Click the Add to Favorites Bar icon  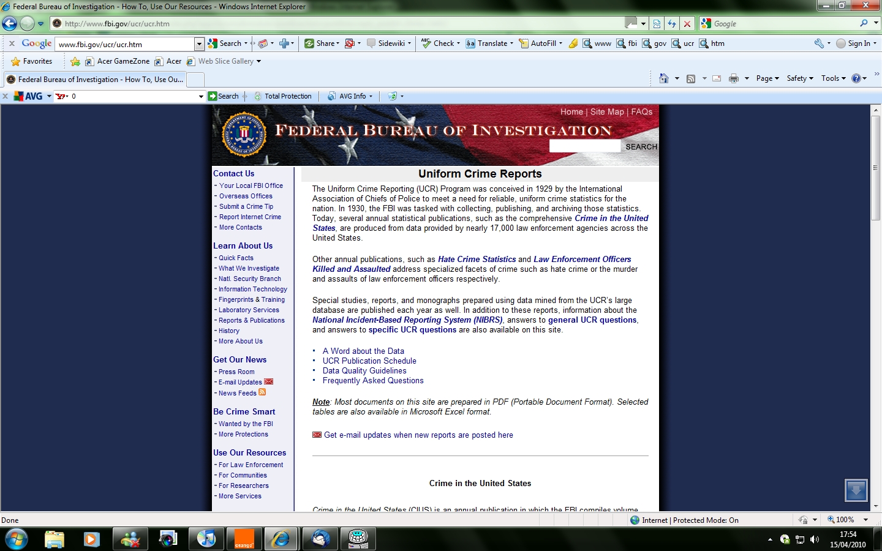[75, 61]
